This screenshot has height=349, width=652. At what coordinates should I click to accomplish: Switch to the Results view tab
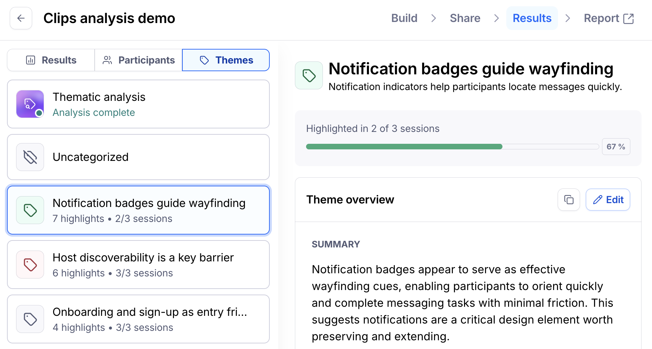click(x=51, y=60)
